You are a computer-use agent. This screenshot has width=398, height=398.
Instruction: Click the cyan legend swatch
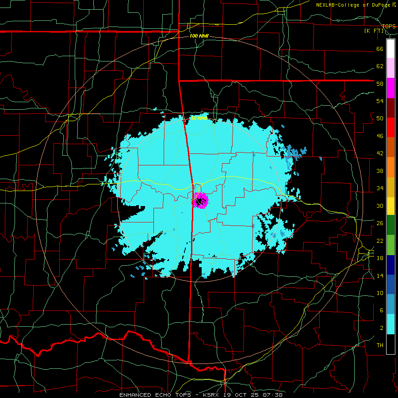coord(390,324)
